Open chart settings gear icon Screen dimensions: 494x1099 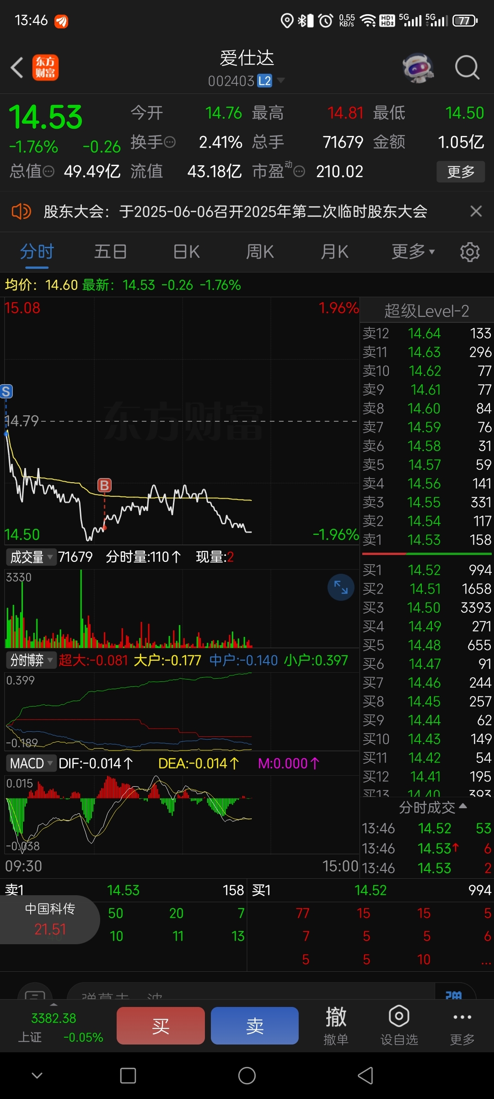coord(470,252)
